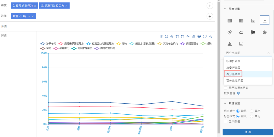Select the scatter plot chart icon
Image resolution: width=274 pixels, height=137 pixels.
[x=241, y=44]
